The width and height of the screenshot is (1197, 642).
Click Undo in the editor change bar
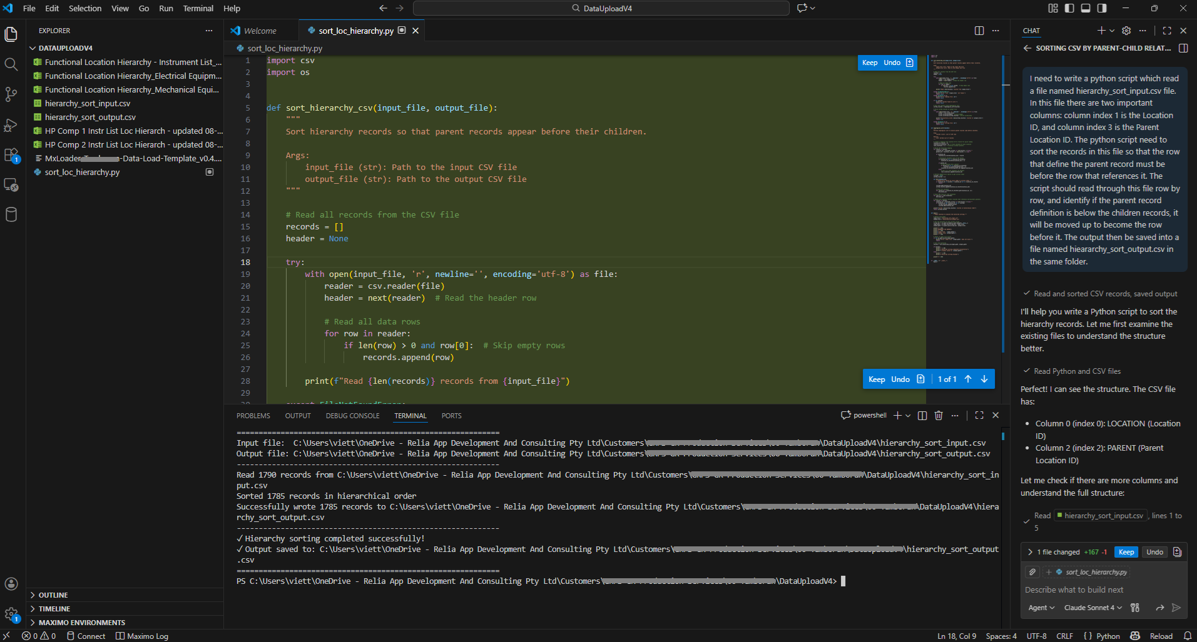pos(900,379)
